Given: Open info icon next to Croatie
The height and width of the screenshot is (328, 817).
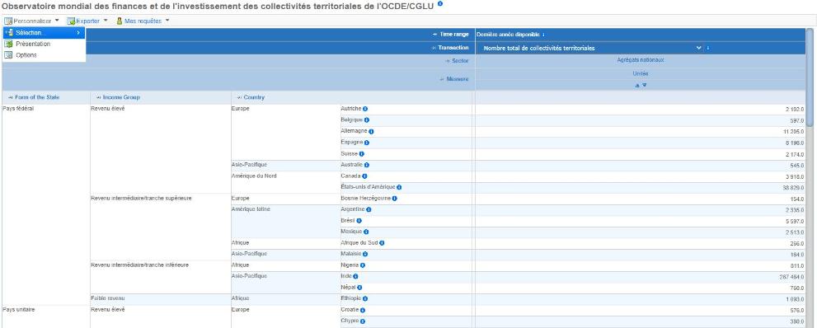Looking at the screenshot, I should coord(363,311).
